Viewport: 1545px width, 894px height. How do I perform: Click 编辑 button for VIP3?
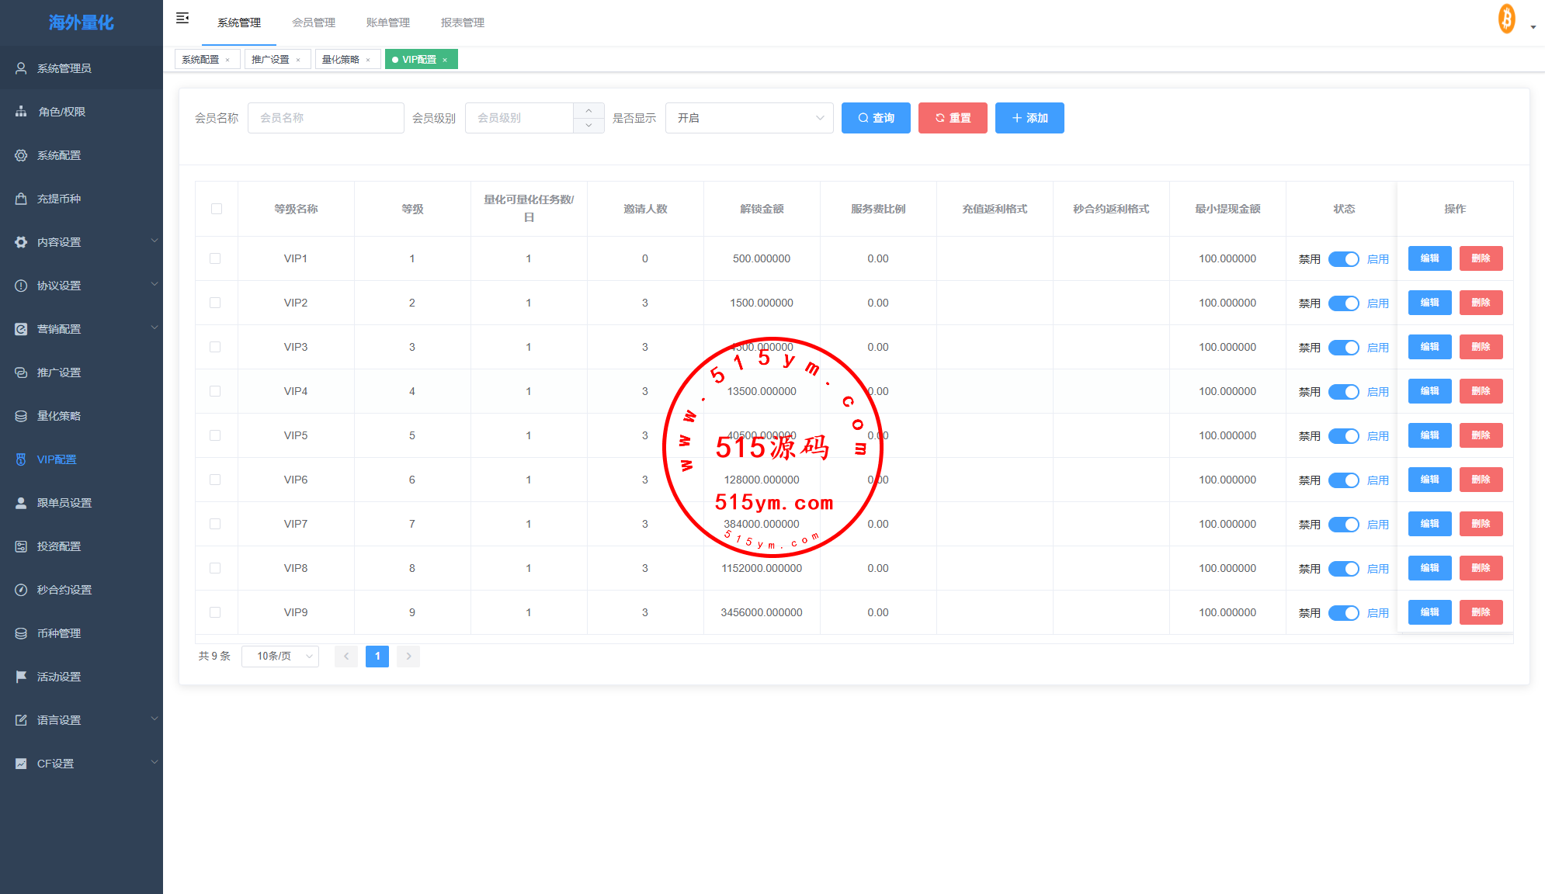tap(1429, 347)
